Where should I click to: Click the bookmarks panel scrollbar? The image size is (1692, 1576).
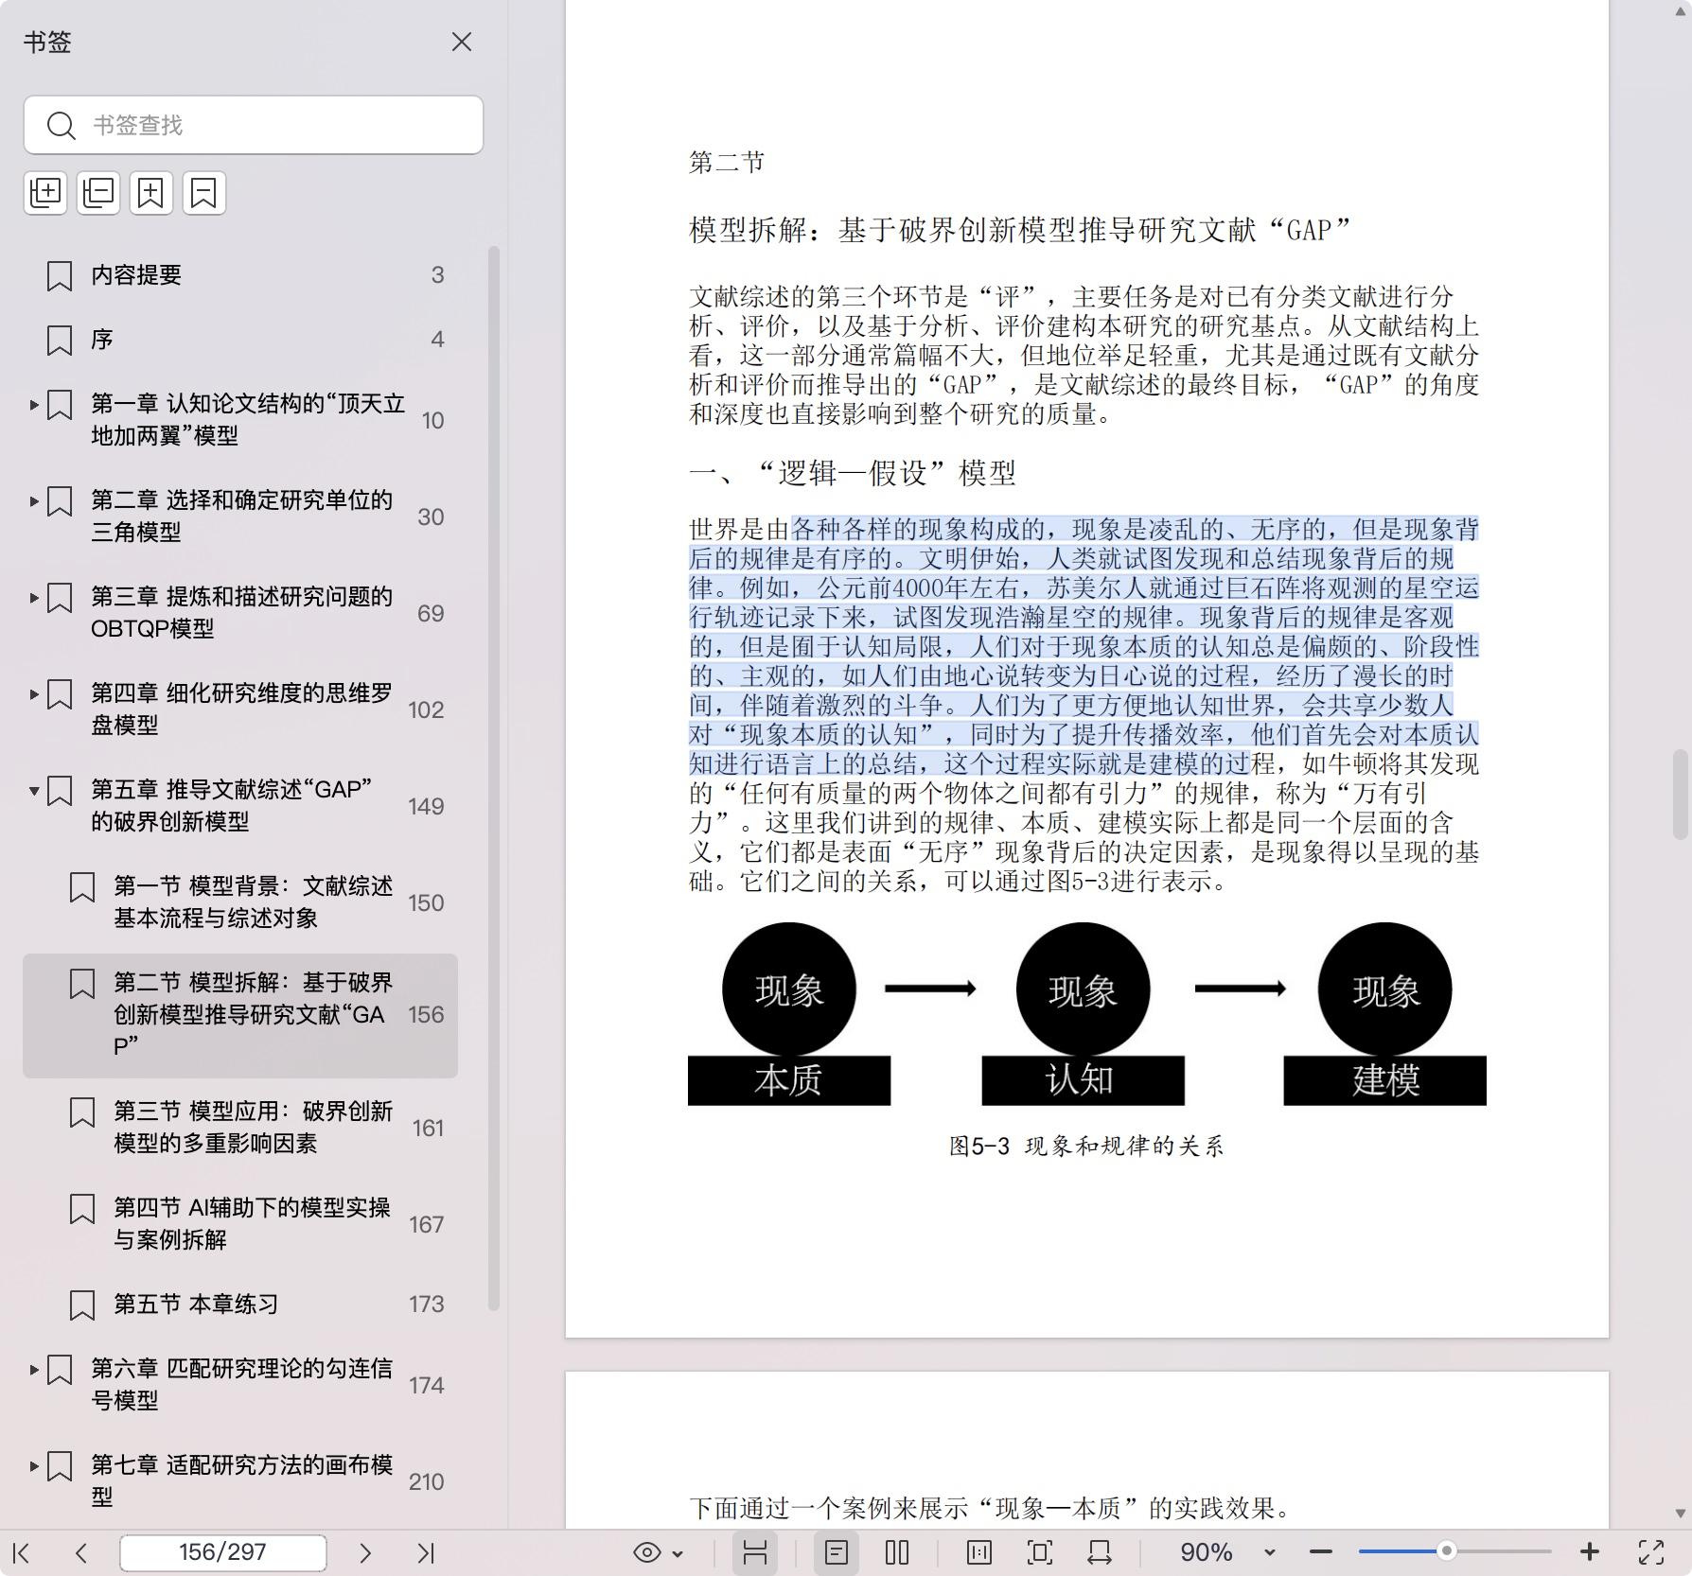(x=493, y=779)
